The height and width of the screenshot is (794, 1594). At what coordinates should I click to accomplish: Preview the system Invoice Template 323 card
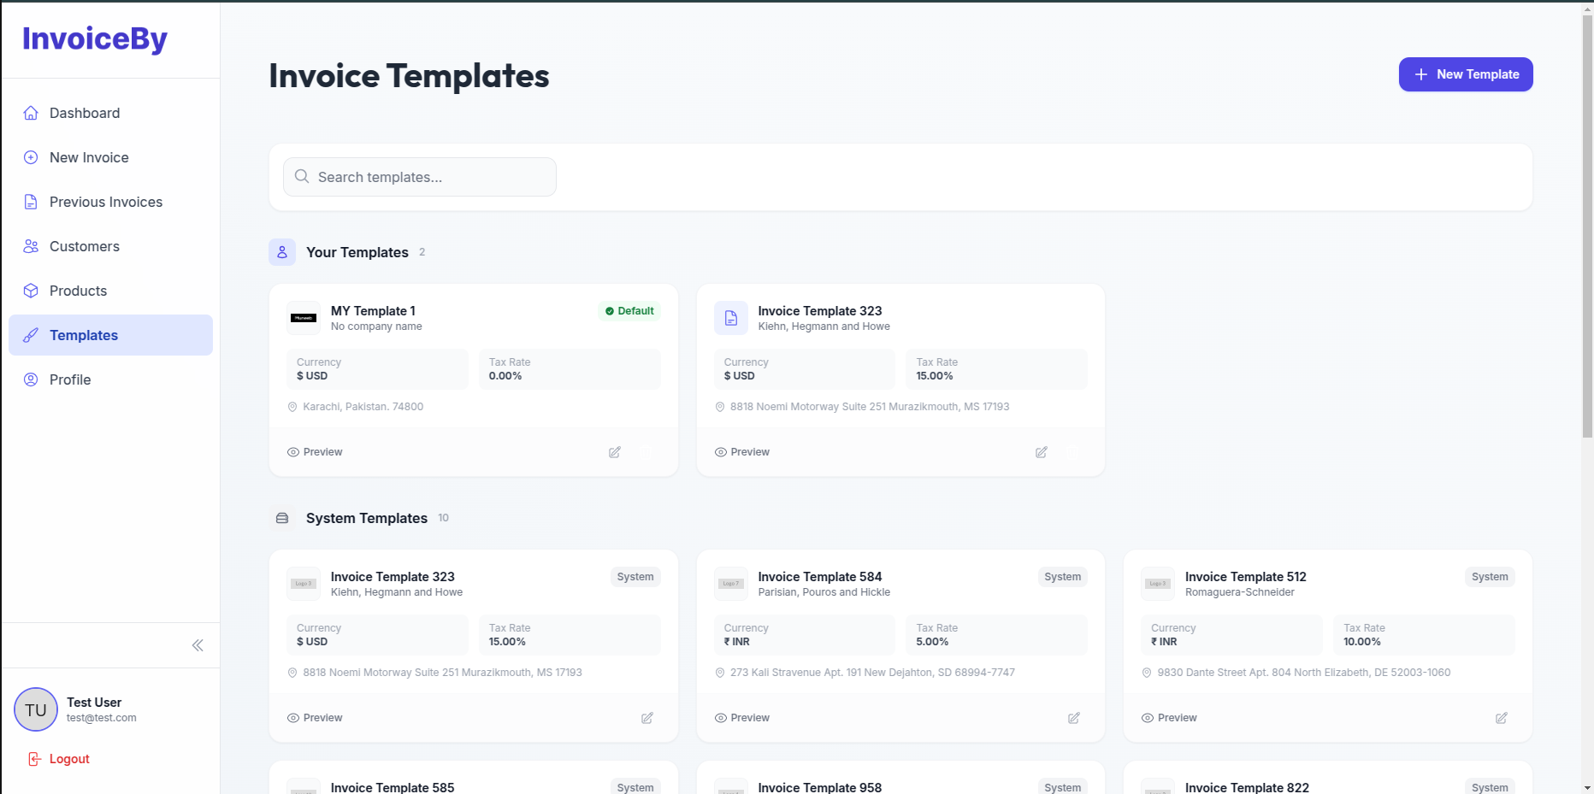315,718
